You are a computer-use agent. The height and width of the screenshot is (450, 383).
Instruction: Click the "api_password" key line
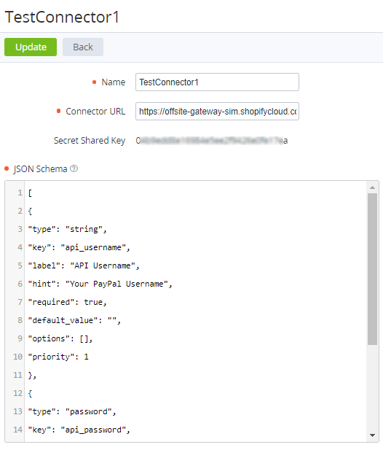79,430
